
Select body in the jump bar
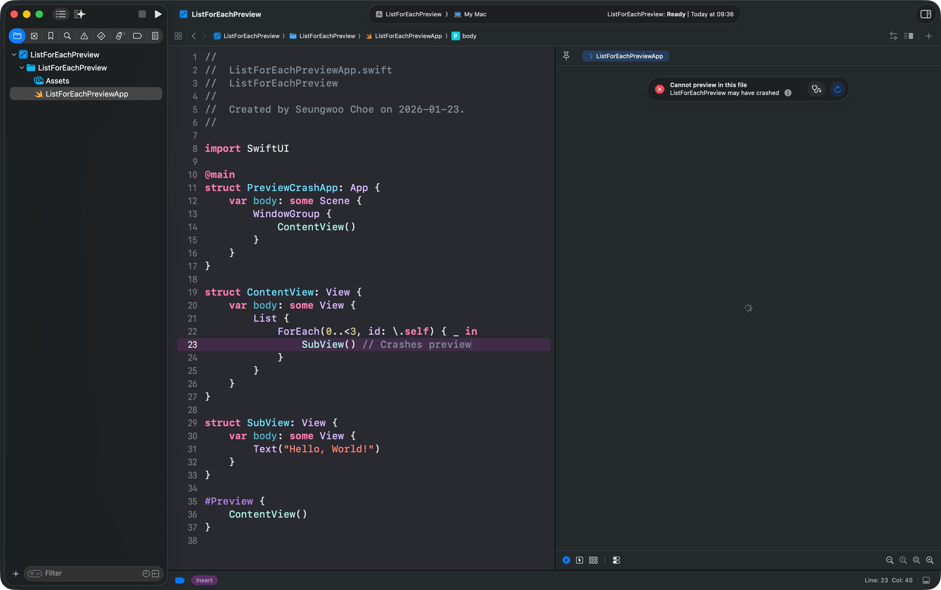tap(468, 36)
